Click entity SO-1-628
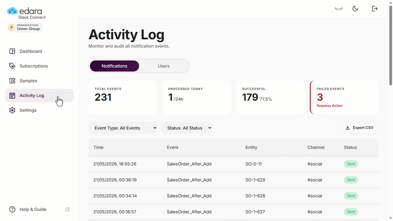 (255, 196)
